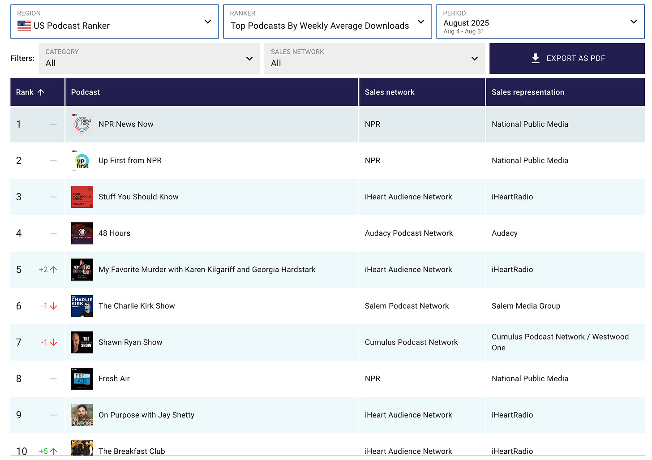Image resolution: width=652 pixels, height=460 pixels.
Task: Click the Sales representation column header
Action: coord(565,92)
